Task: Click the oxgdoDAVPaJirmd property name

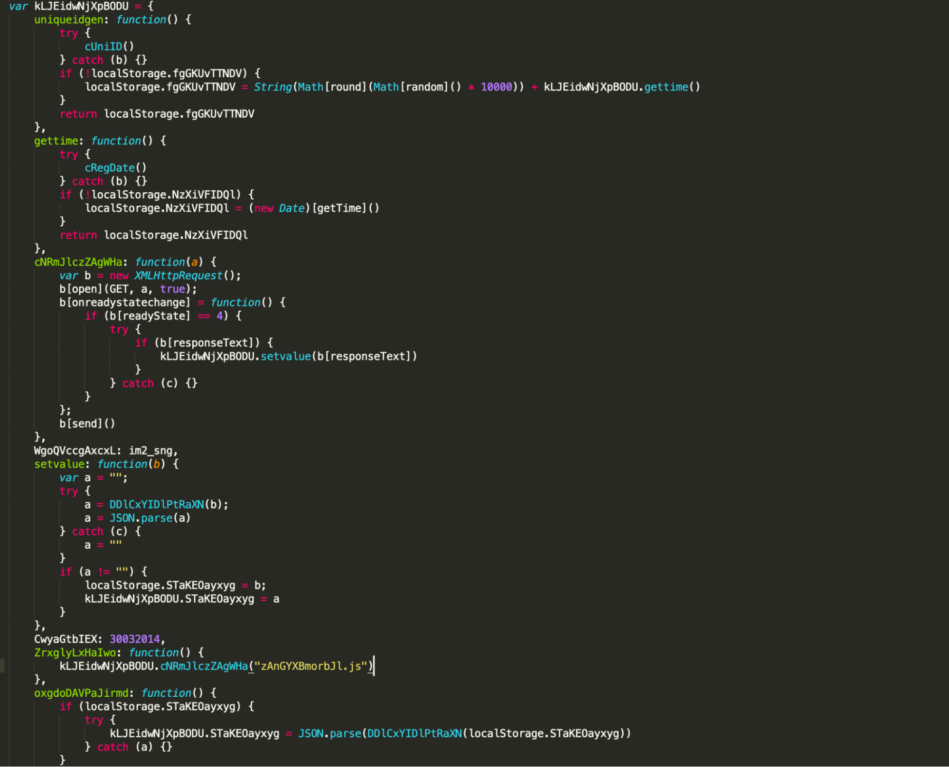Action: tap(81, 693)
